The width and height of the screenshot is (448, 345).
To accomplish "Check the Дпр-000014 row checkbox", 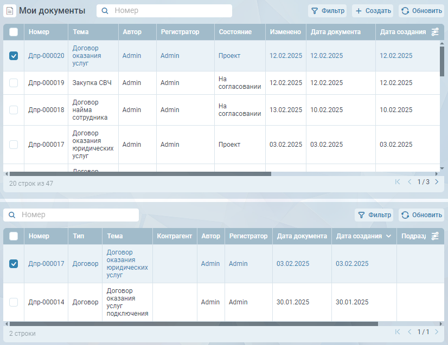I will [14, 302].
